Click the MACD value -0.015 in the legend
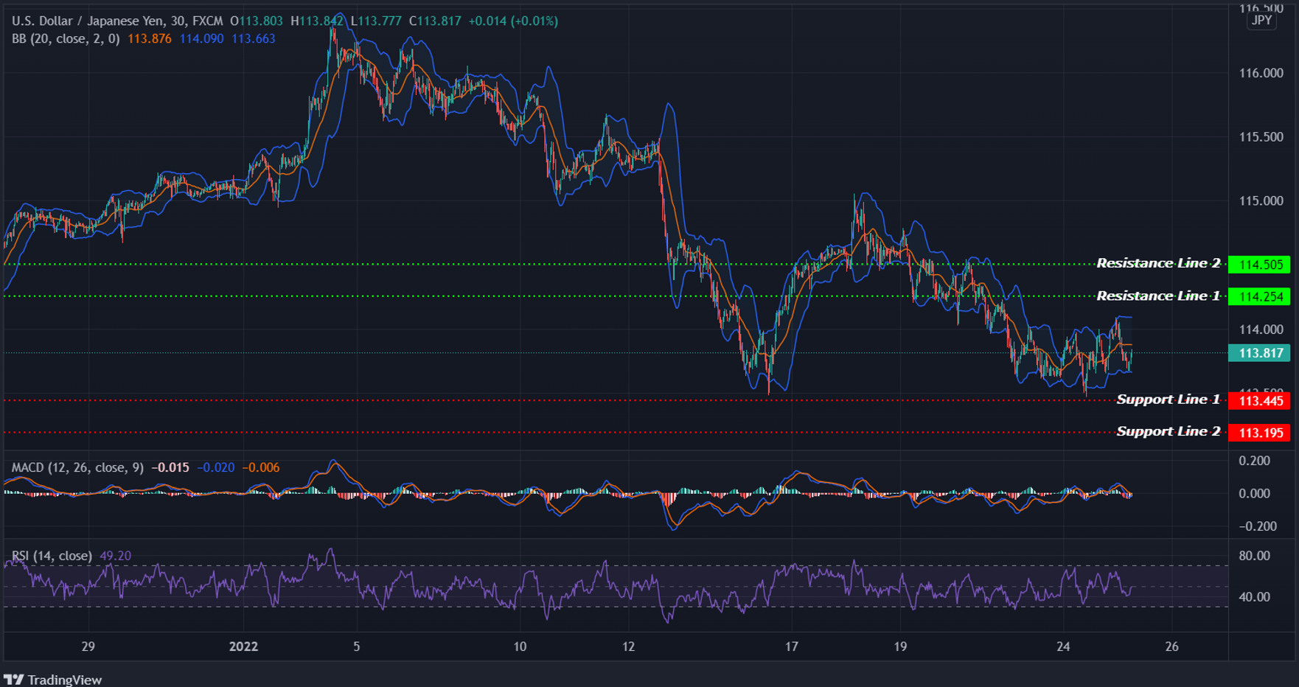Screen dimensions: 1299x687 168,467
